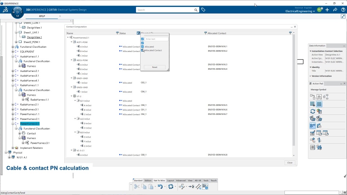Uncheck the Allocated filter checkbox
347x195 pixels.
(x=142, y=47)
